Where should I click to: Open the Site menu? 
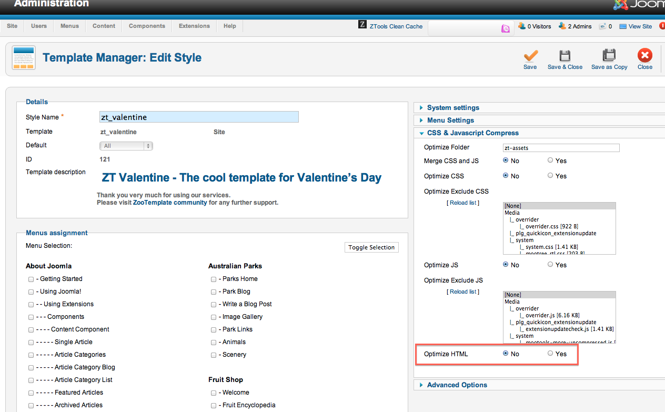pyautogui.click(x=12, y=26)
